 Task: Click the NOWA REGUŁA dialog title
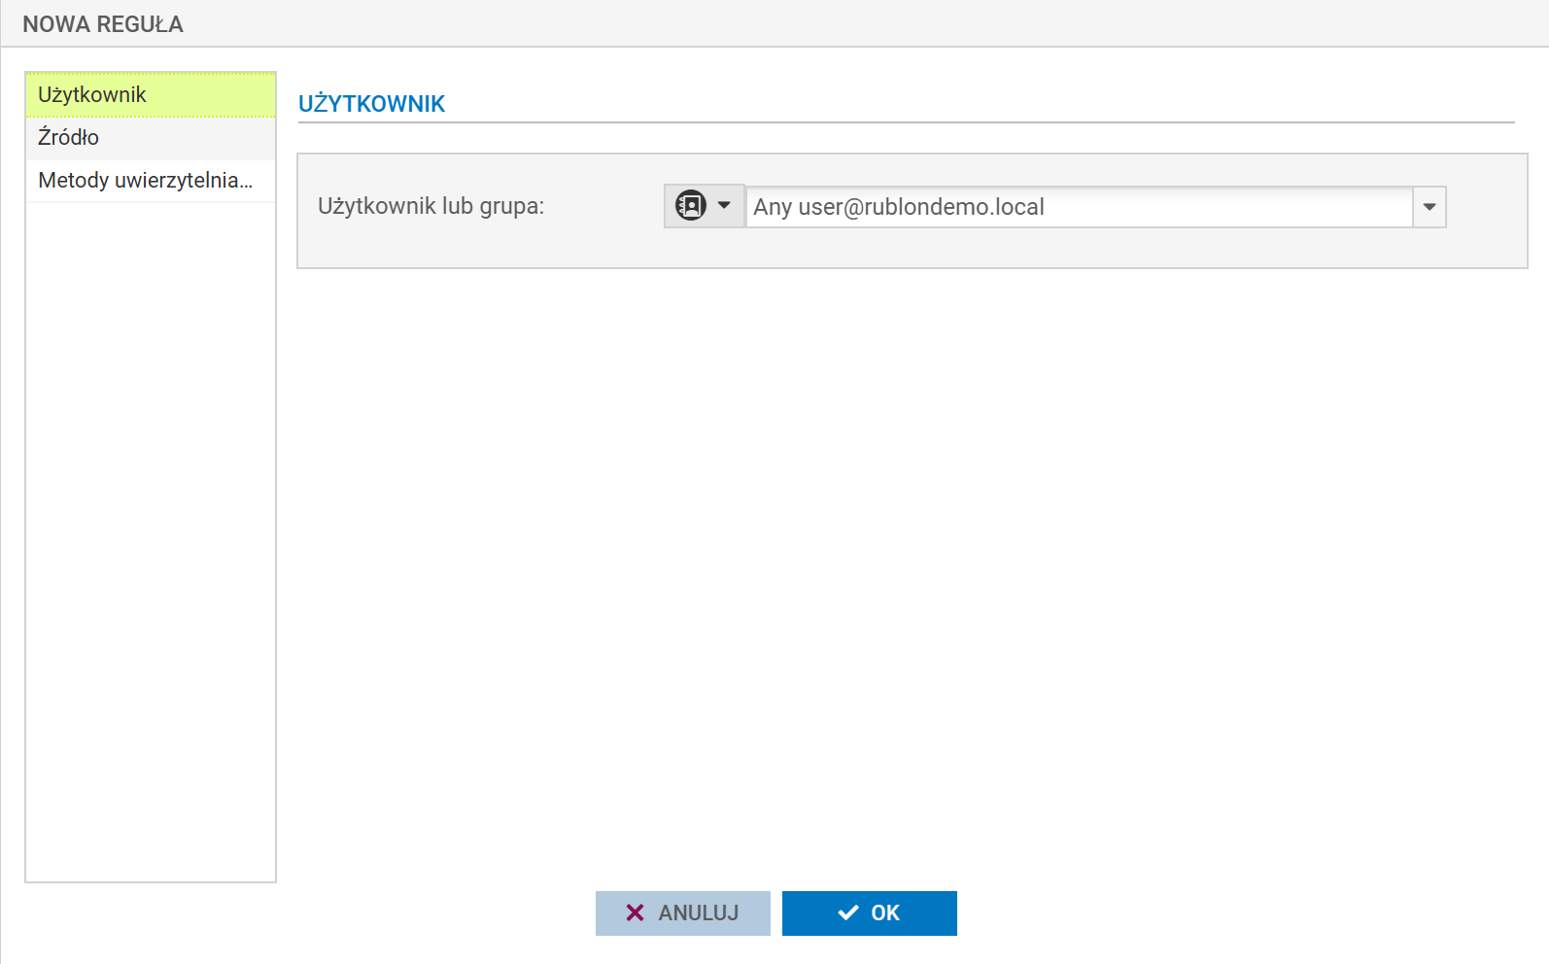tap(103, 24)
